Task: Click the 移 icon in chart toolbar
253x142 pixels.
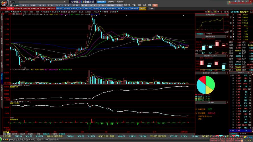Action: pyautogui.click(x=221, y=12)
